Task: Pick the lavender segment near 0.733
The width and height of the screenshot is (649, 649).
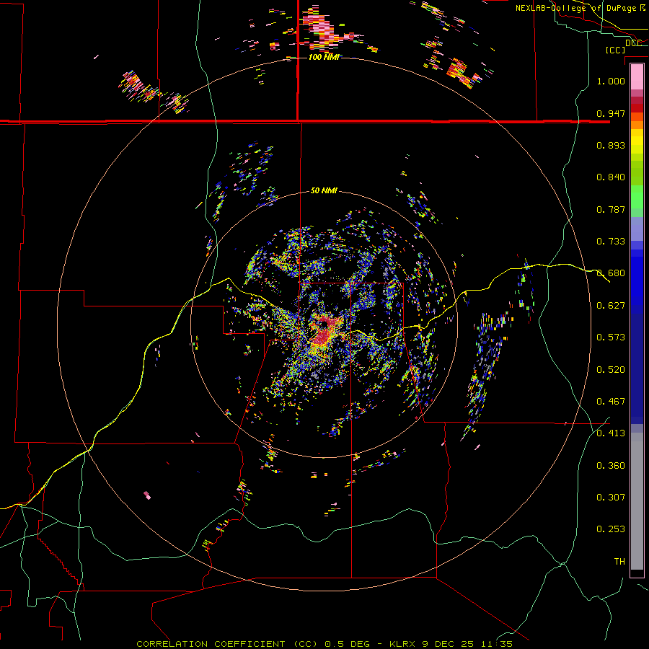Action: click(637, 229)
